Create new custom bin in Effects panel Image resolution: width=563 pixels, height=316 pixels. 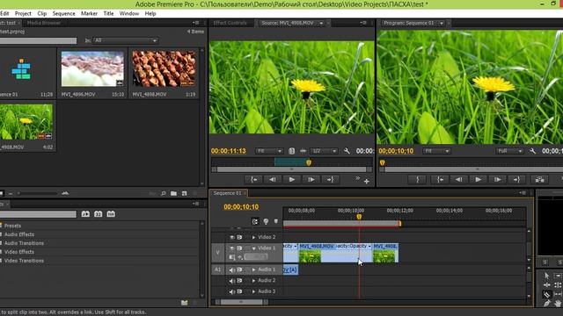[184, 303]
